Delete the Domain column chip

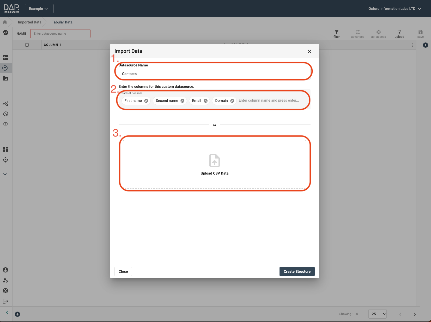pyautogui.click(x=232, y=101)
